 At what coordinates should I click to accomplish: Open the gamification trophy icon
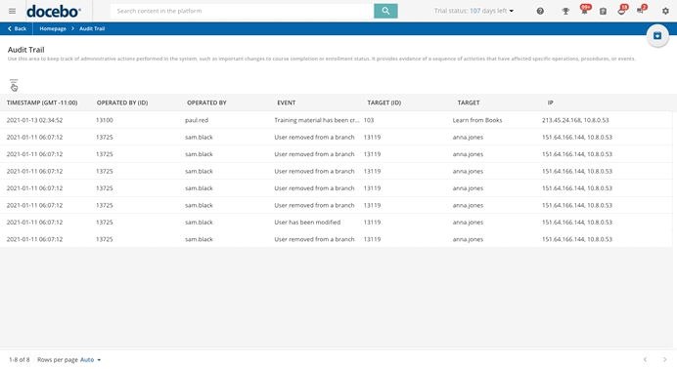click(565, 11)
